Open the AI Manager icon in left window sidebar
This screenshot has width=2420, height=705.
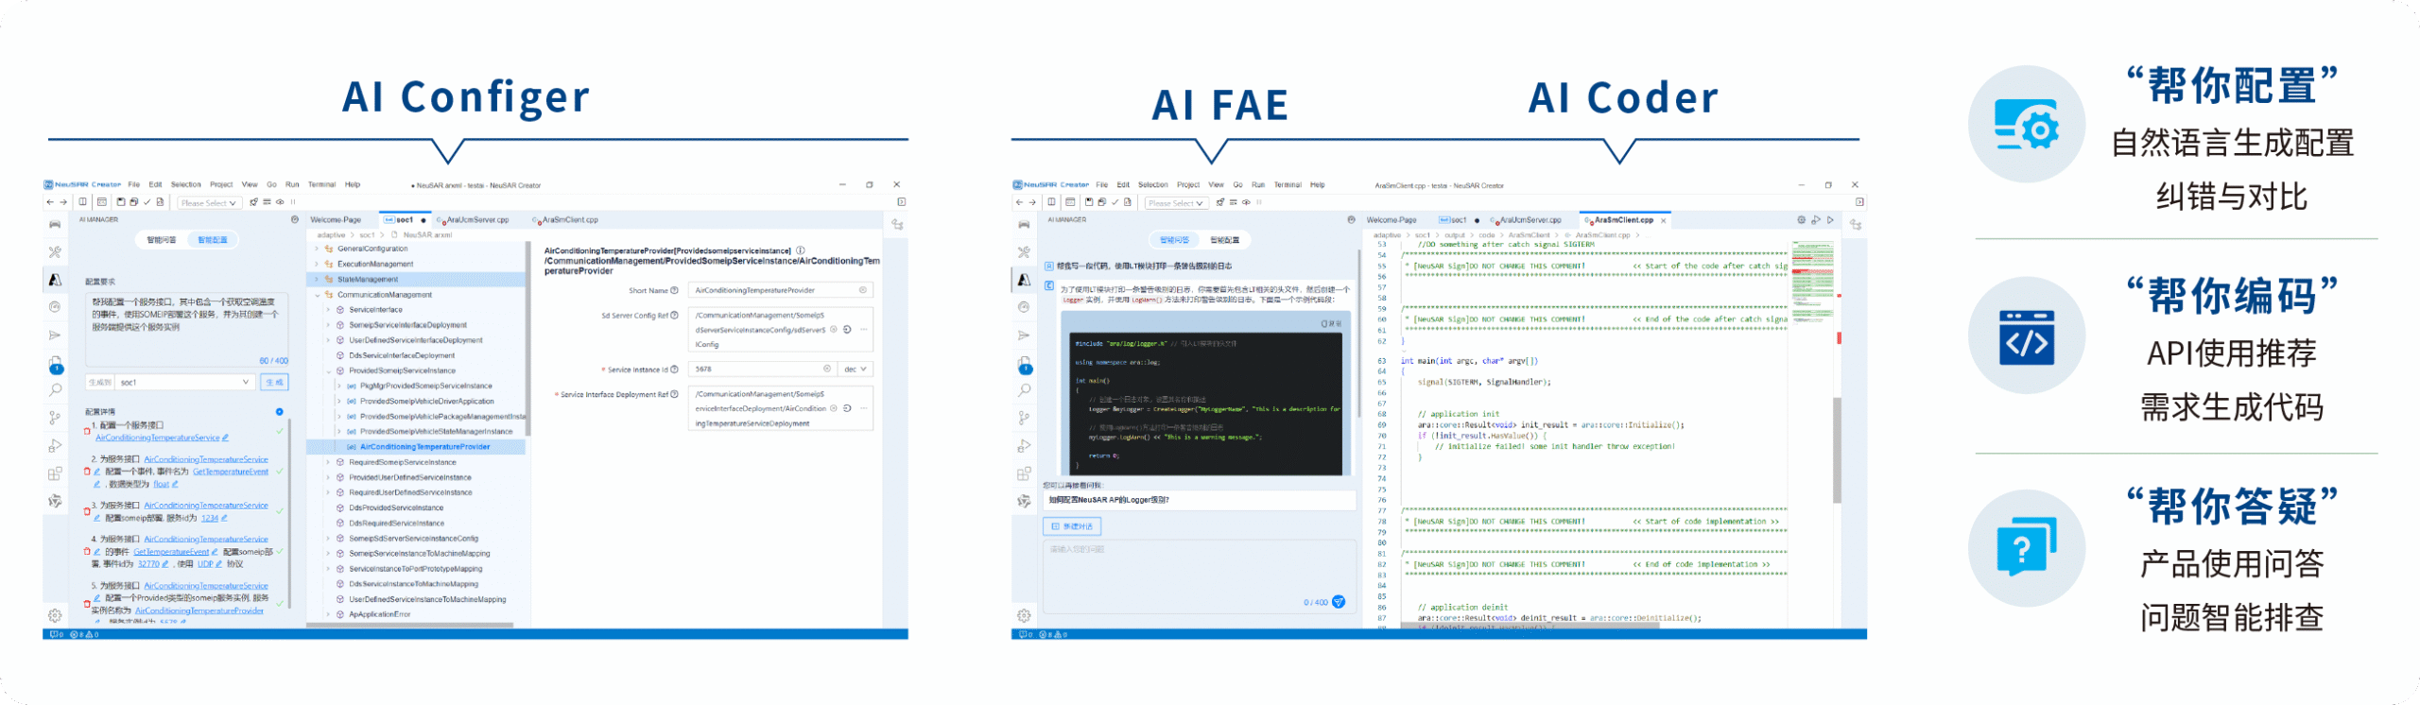(55, 280)
